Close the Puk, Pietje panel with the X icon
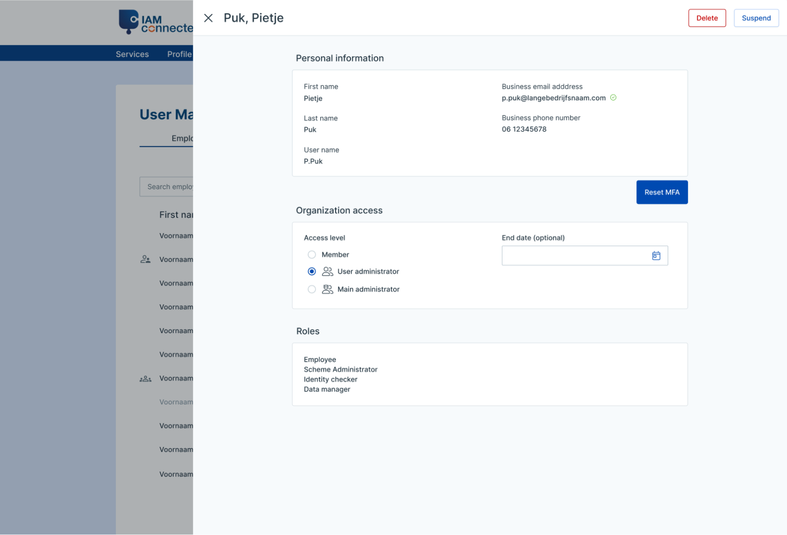Image resolution: width=787 pixels, height=535 pixels. (x=208, y=18)
